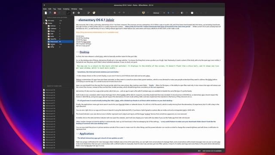
Task: Go back in note history arrow
Action: point(74,13)
